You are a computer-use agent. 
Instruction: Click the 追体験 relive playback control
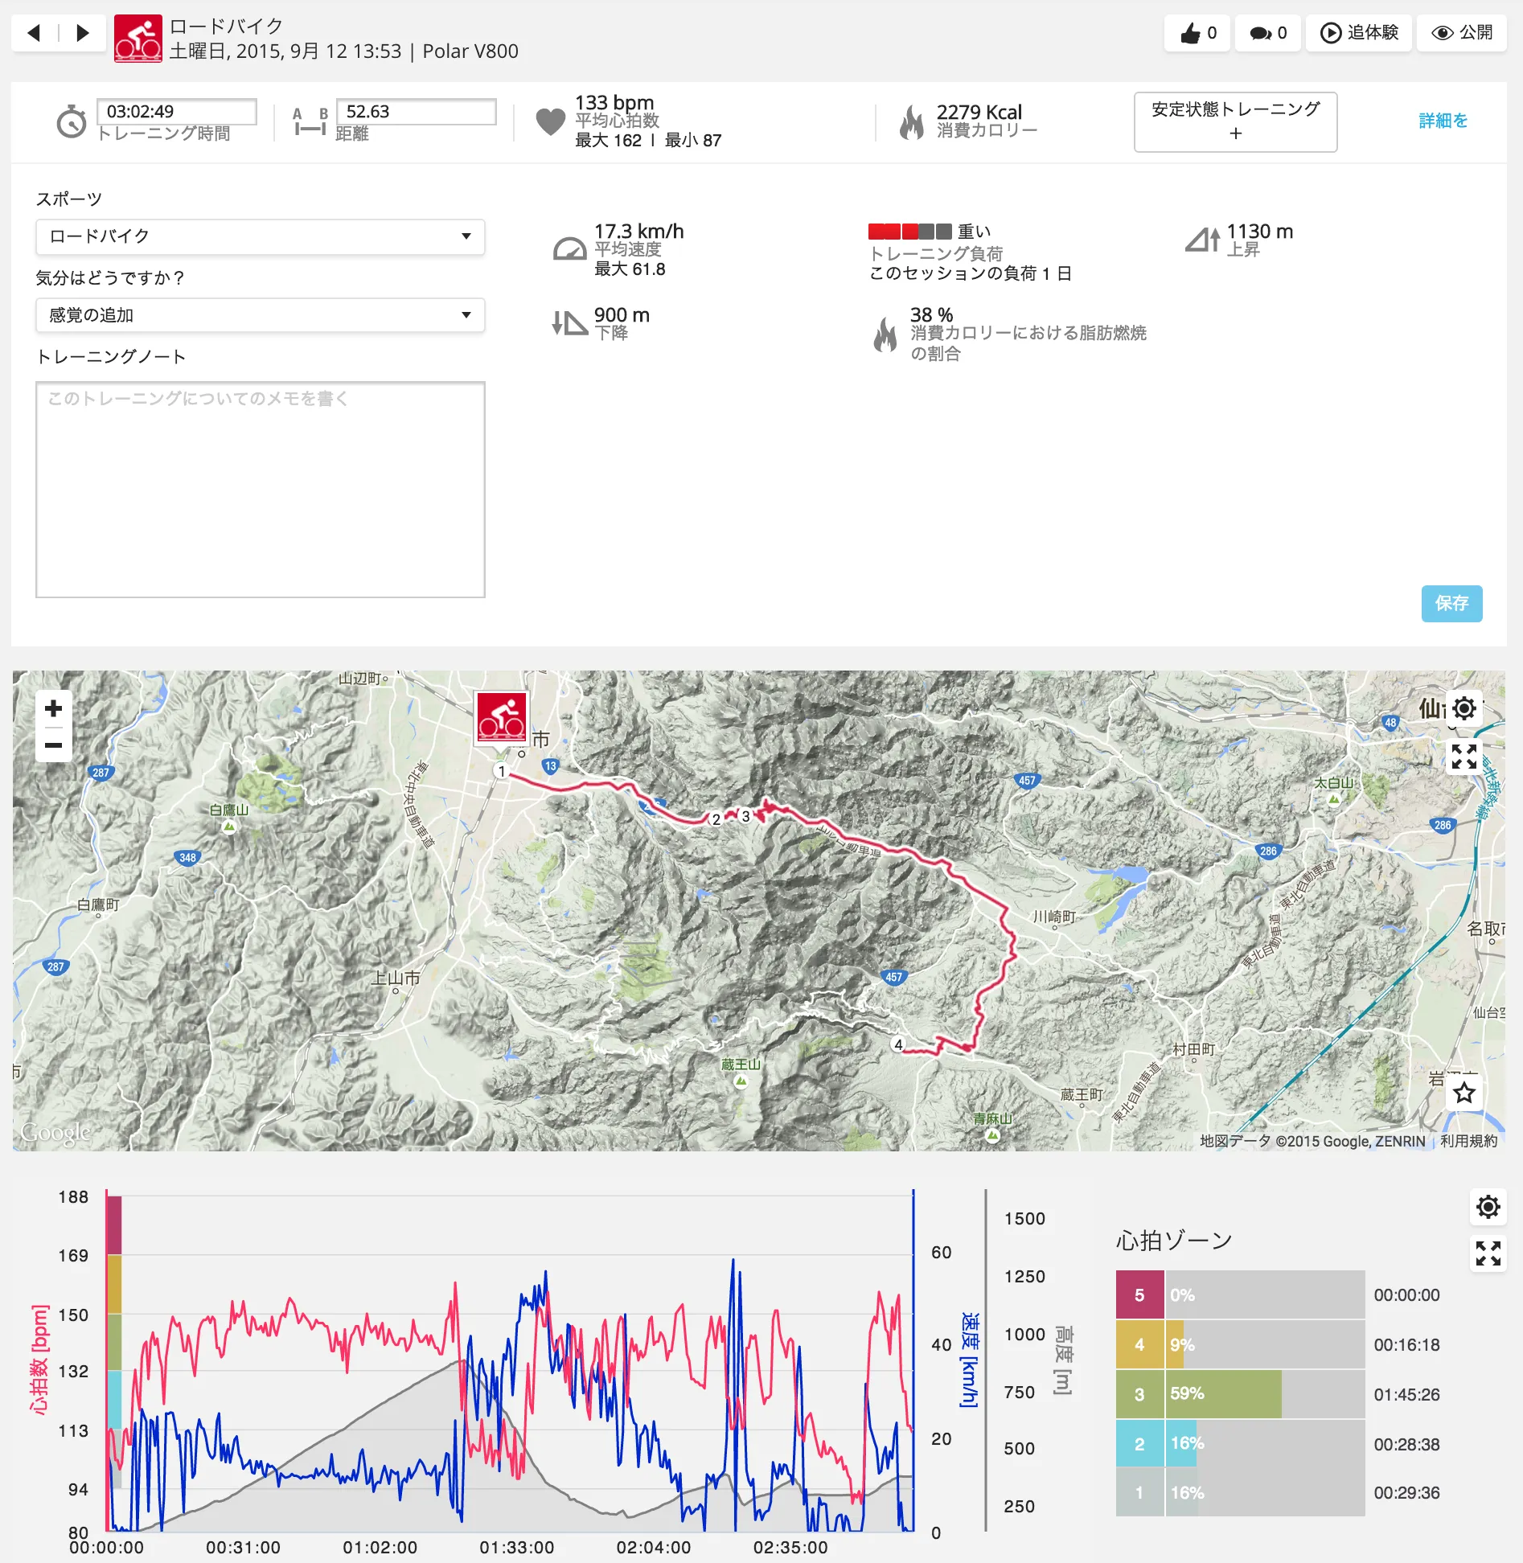[x=1359, y=33]
